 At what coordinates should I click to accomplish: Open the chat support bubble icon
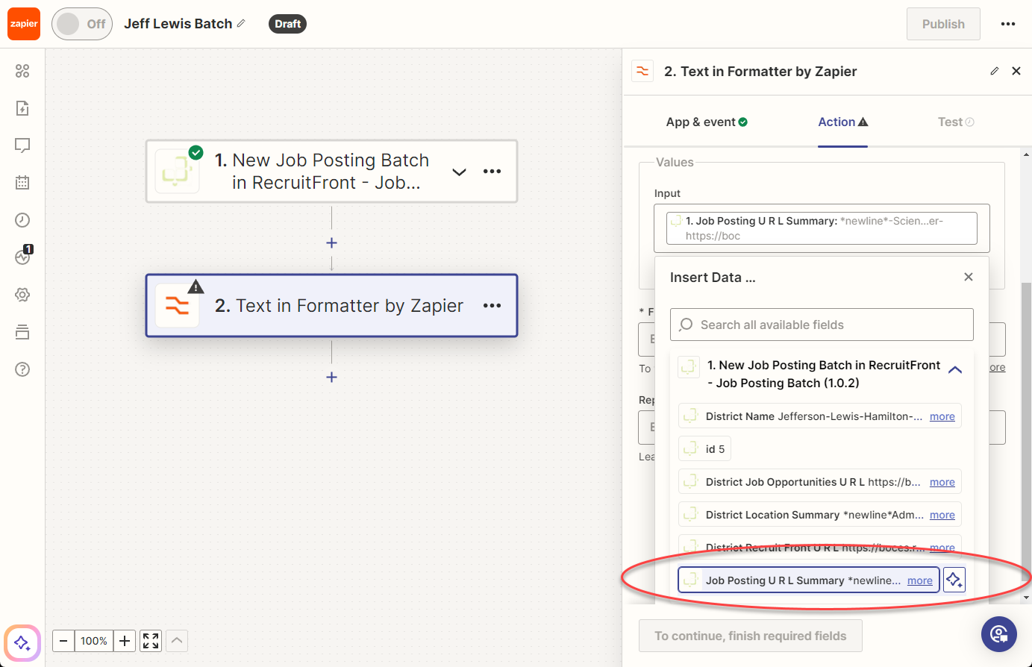(999, 634)
